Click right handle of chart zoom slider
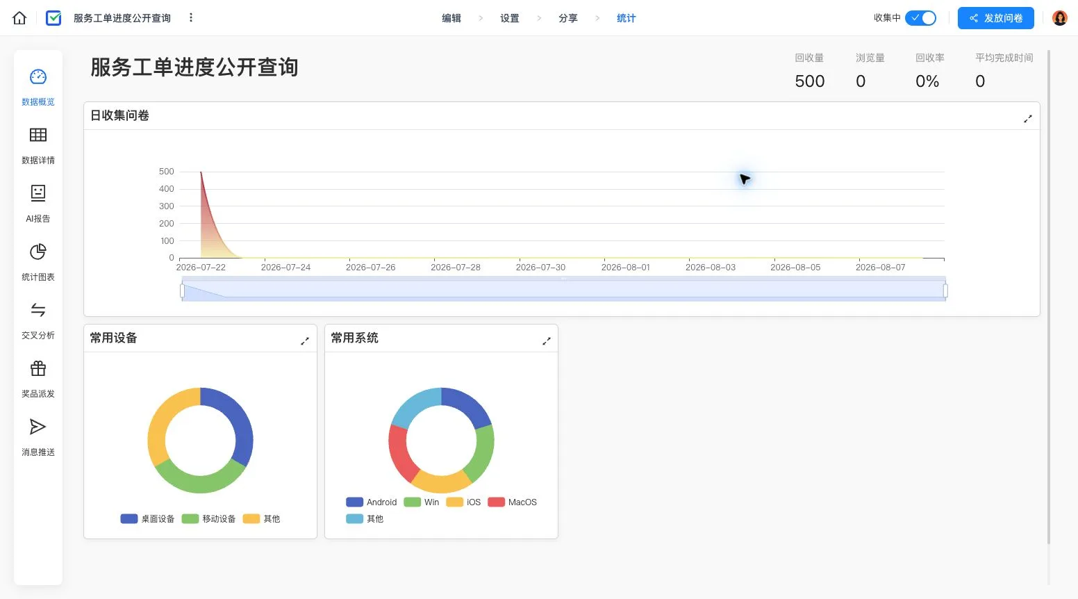The image size is (1078, 599). (x=945, y=290)
